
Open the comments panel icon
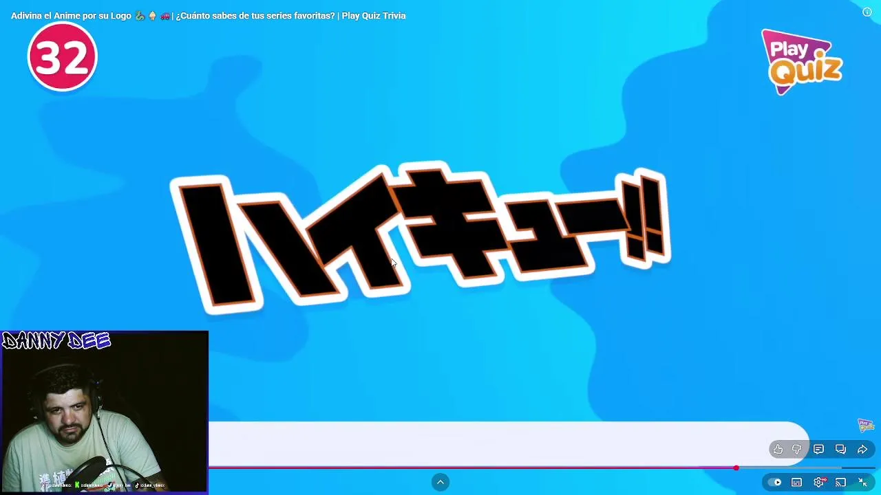click(x=818, y=450)
